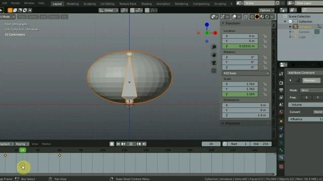323x181 pixels.
Task: Click the Armature icon in outliner
Action: click(295, 27)
